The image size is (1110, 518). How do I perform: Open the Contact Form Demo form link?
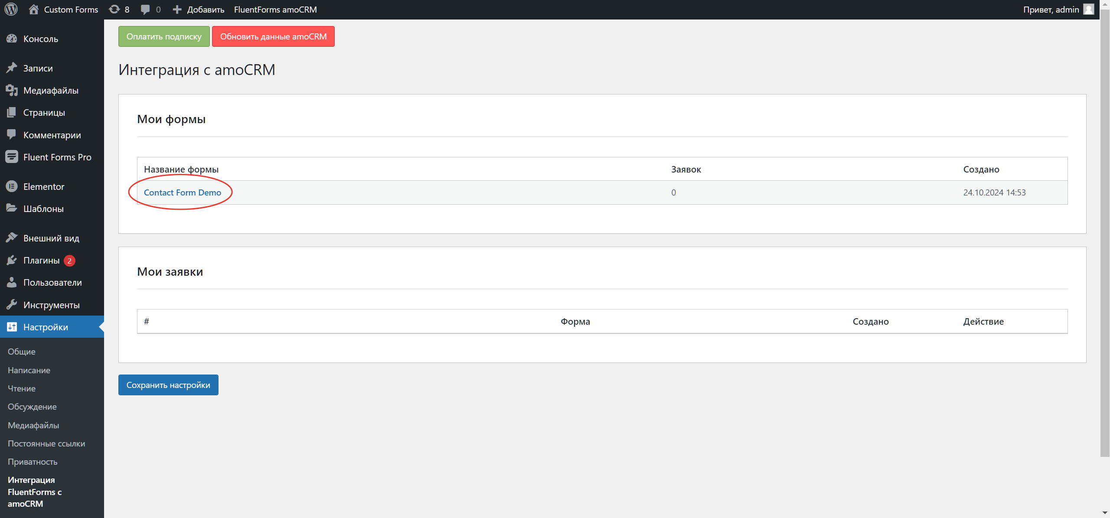pos(182,192)
